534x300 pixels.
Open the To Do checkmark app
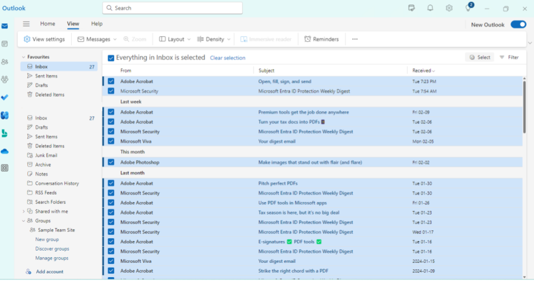pos(4,97)
